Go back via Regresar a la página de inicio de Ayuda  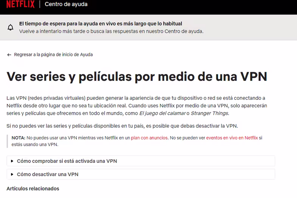click(x=53, y=54)
